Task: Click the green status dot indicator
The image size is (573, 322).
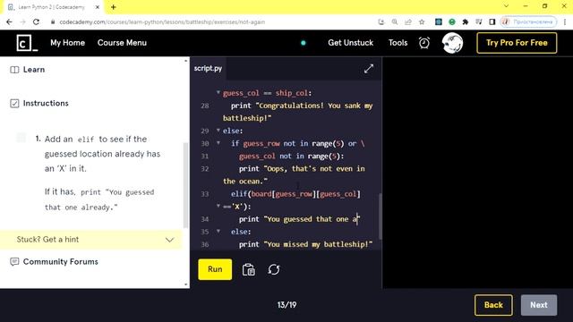Action: tap(303, 43)
